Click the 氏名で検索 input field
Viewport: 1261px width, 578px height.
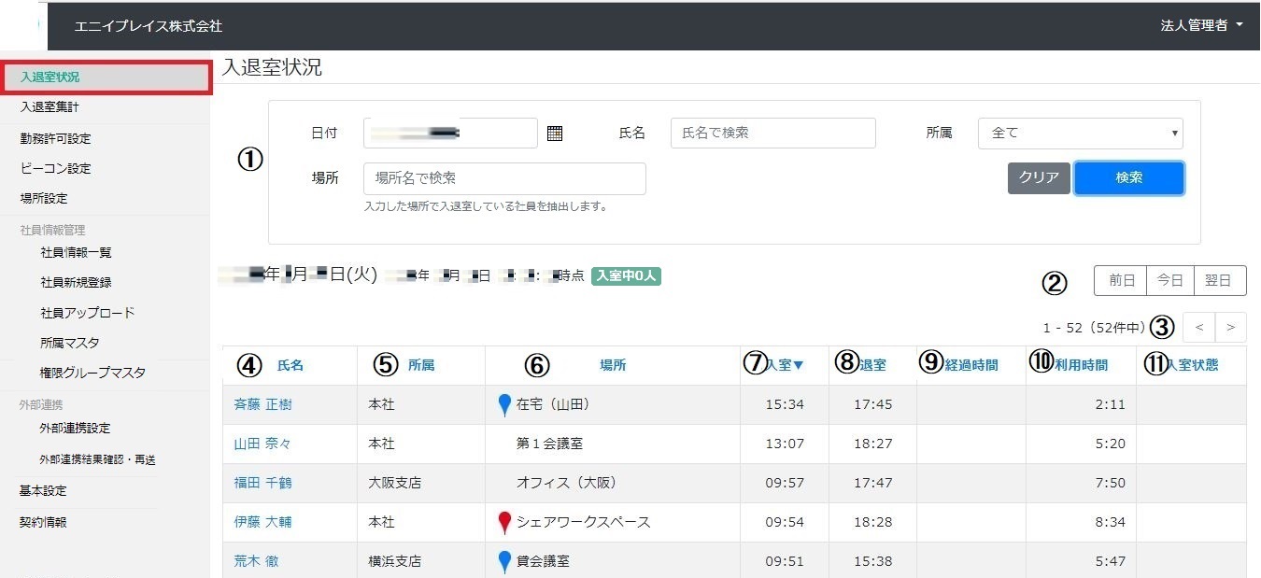click(x=773, y=134)
